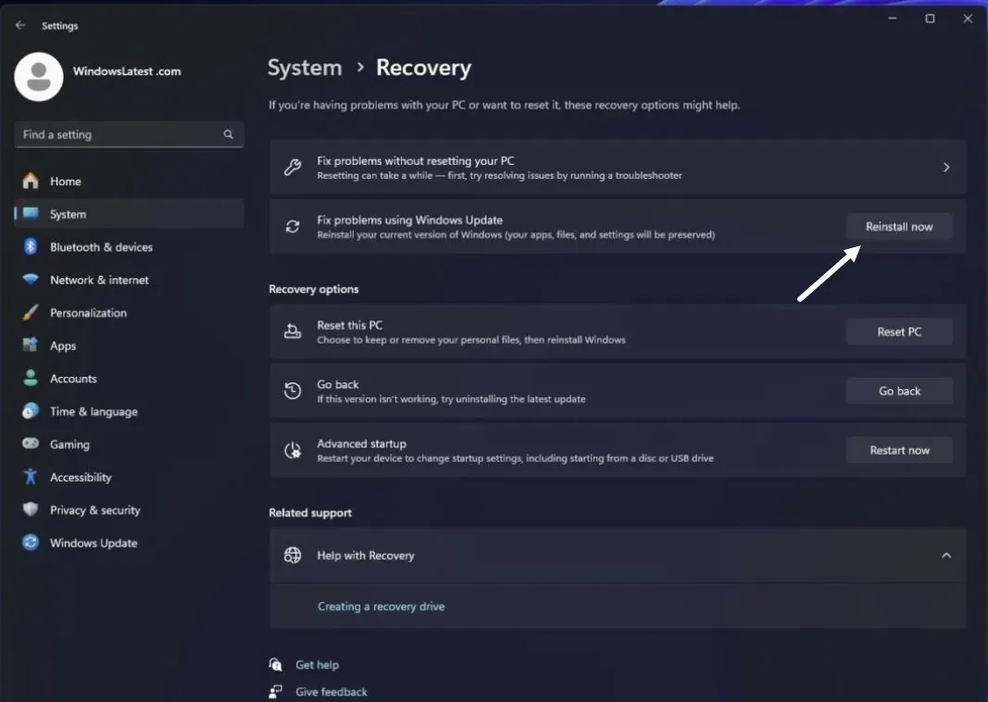Open Windows Update from sidebar
Image resolution: width=988 pixels, height=702 pixels.
coord(129,543)
